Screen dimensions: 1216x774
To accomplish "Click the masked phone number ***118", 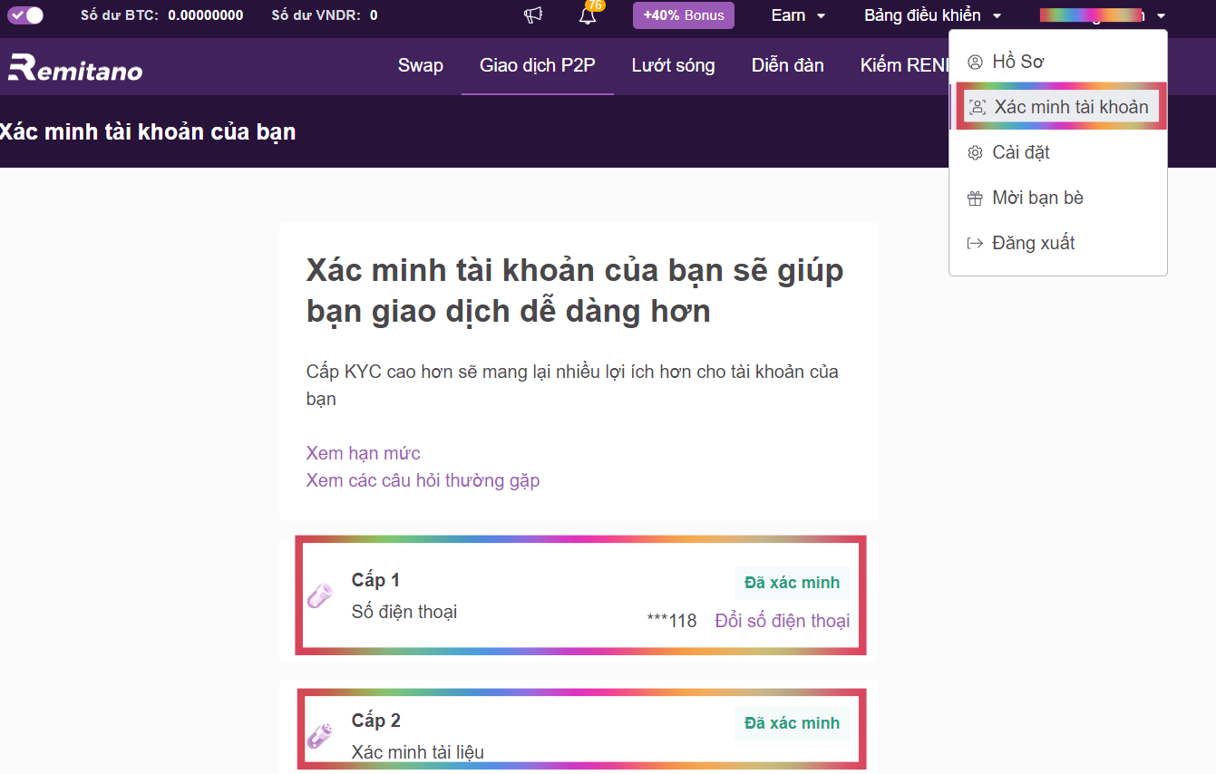I will (x=672, y=621).
